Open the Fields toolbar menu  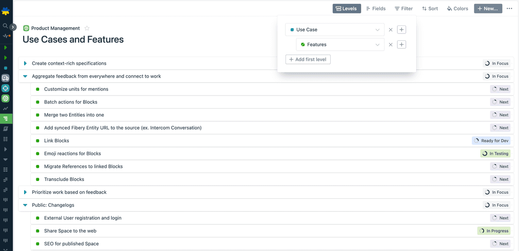[x=376, y=8]
